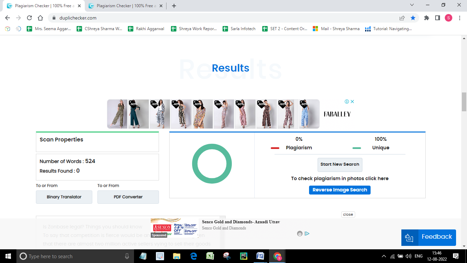Click the cube bookmark icon
Image resolution: width=467 pixels, height=263 pixels.
(x=8, y=29)
